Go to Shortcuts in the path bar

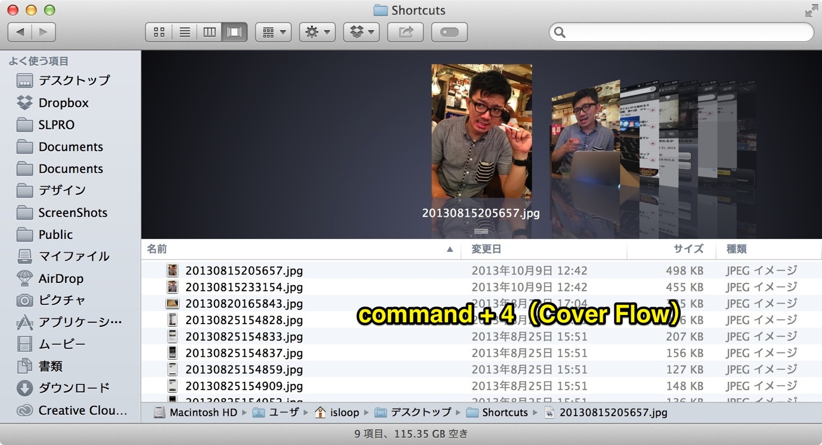click(x=497, y=412)
